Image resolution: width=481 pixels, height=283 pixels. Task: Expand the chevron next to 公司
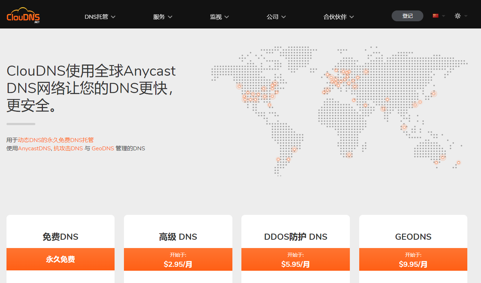[x=284, y=17]
